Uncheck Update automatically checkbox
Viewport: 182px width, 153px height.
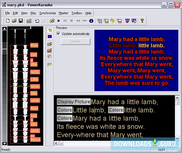pos(59,34)
